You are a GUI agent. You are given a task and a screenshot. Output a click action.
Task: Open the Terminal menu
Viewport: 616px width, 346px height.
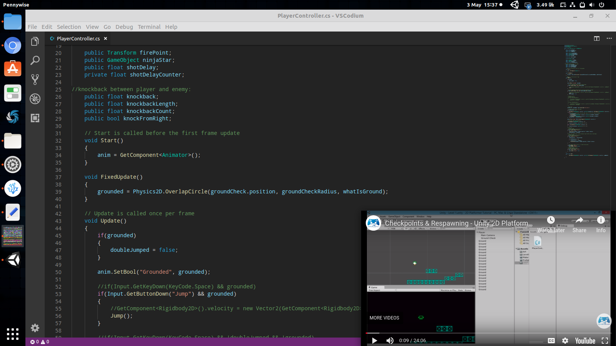[x=149, y=27]
